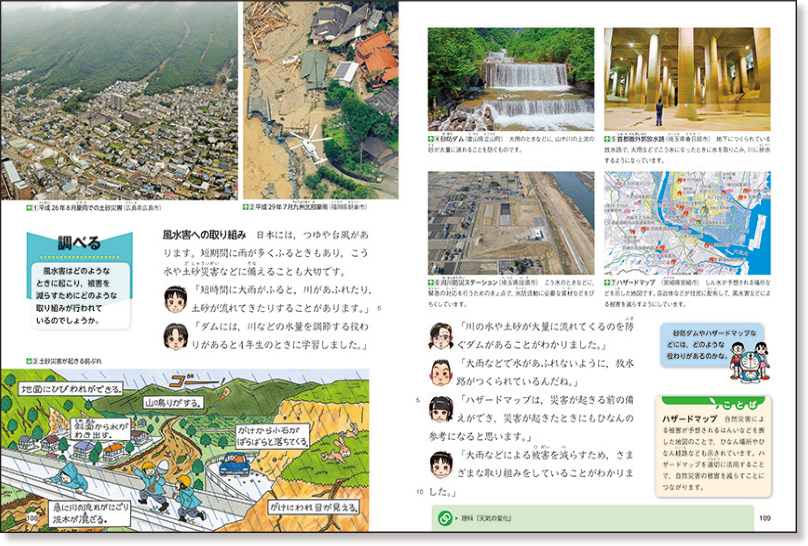Click green icon before 首都圏外郭放水路 caption
Viewport: 808px width, 546px height.
(607, 139)
